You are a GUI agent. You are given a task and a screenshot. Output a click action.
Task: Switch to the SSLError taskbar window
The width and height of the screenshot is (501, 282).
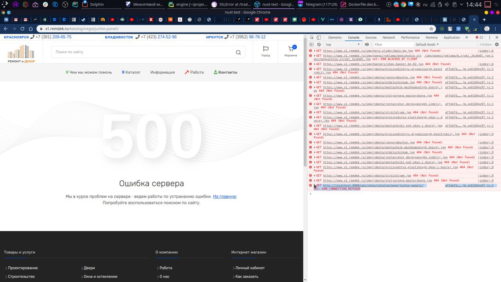[x=230, y=5]
